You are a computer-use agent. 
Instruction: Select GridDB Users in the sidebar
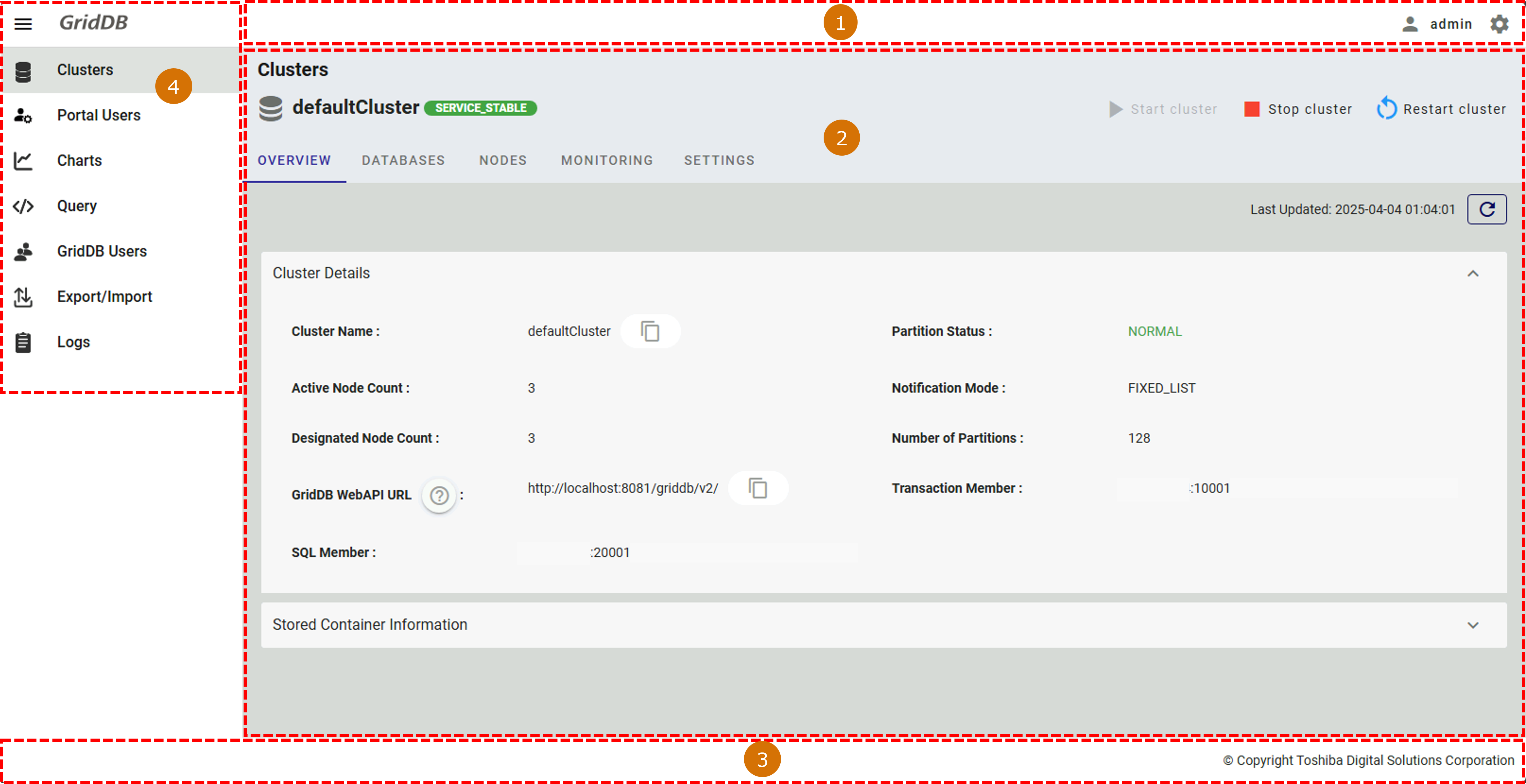click(101, 251)
